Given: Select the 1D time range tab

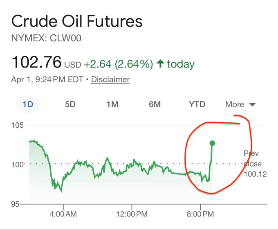Looking at the screenshot, I should pos(28,104).
